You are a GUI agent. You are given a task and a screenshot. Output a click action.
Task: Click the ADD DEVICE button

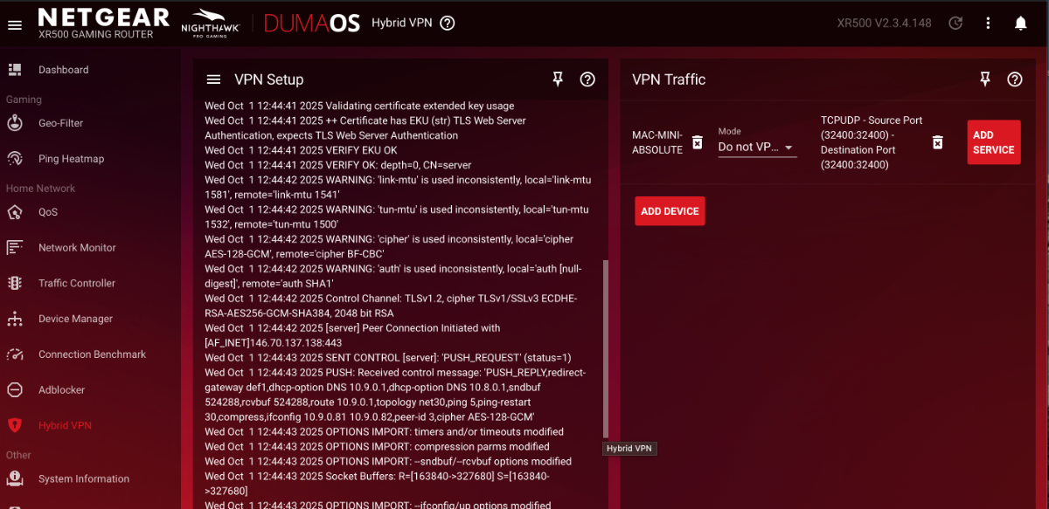(670, 211)
